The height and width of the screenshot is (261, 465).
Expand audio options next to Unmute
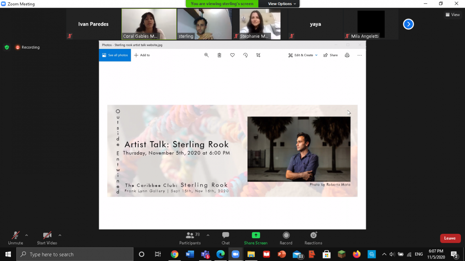point(27,235)
